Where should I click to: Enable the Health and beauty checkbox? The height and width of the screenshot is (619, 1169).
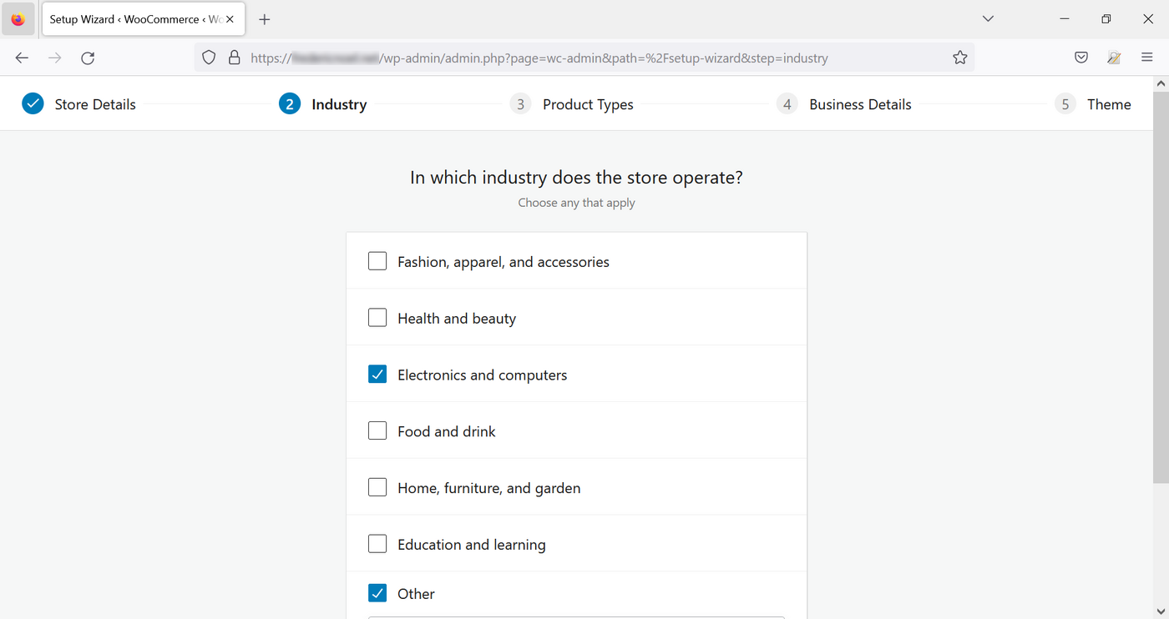[377, 317]
